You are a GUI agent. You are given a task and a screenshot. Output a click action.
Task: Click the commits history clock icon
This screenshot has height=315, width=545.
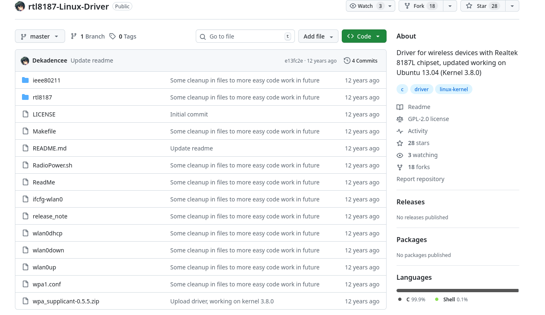(x=347, y=61)
